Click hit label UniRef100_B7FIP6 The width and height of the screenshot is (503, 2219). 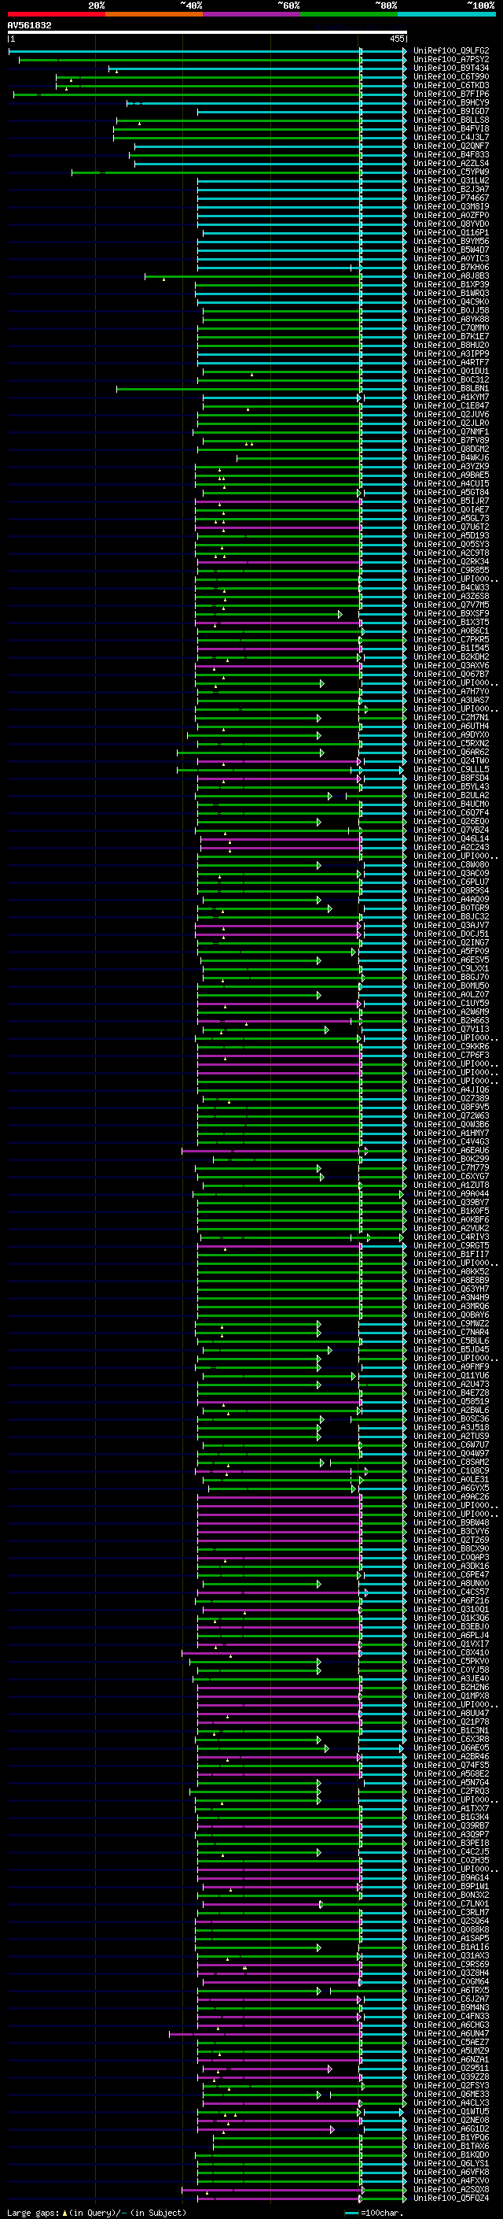(451, 94)
